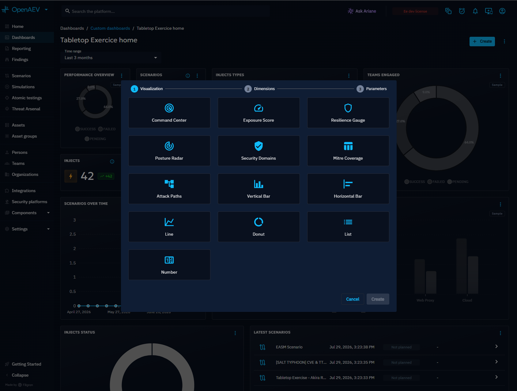The height and width of the screenshot is (391, 517).
Task: Open kebab menu on Injects Status widget
Action: tap(235, 333)
